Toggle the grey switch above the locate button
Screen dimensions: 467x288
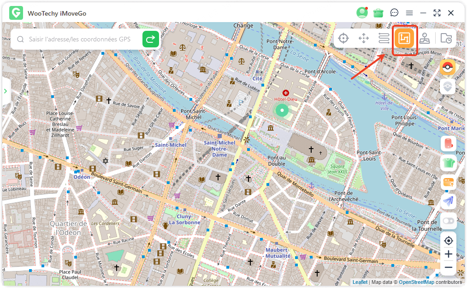pos(448,221)
